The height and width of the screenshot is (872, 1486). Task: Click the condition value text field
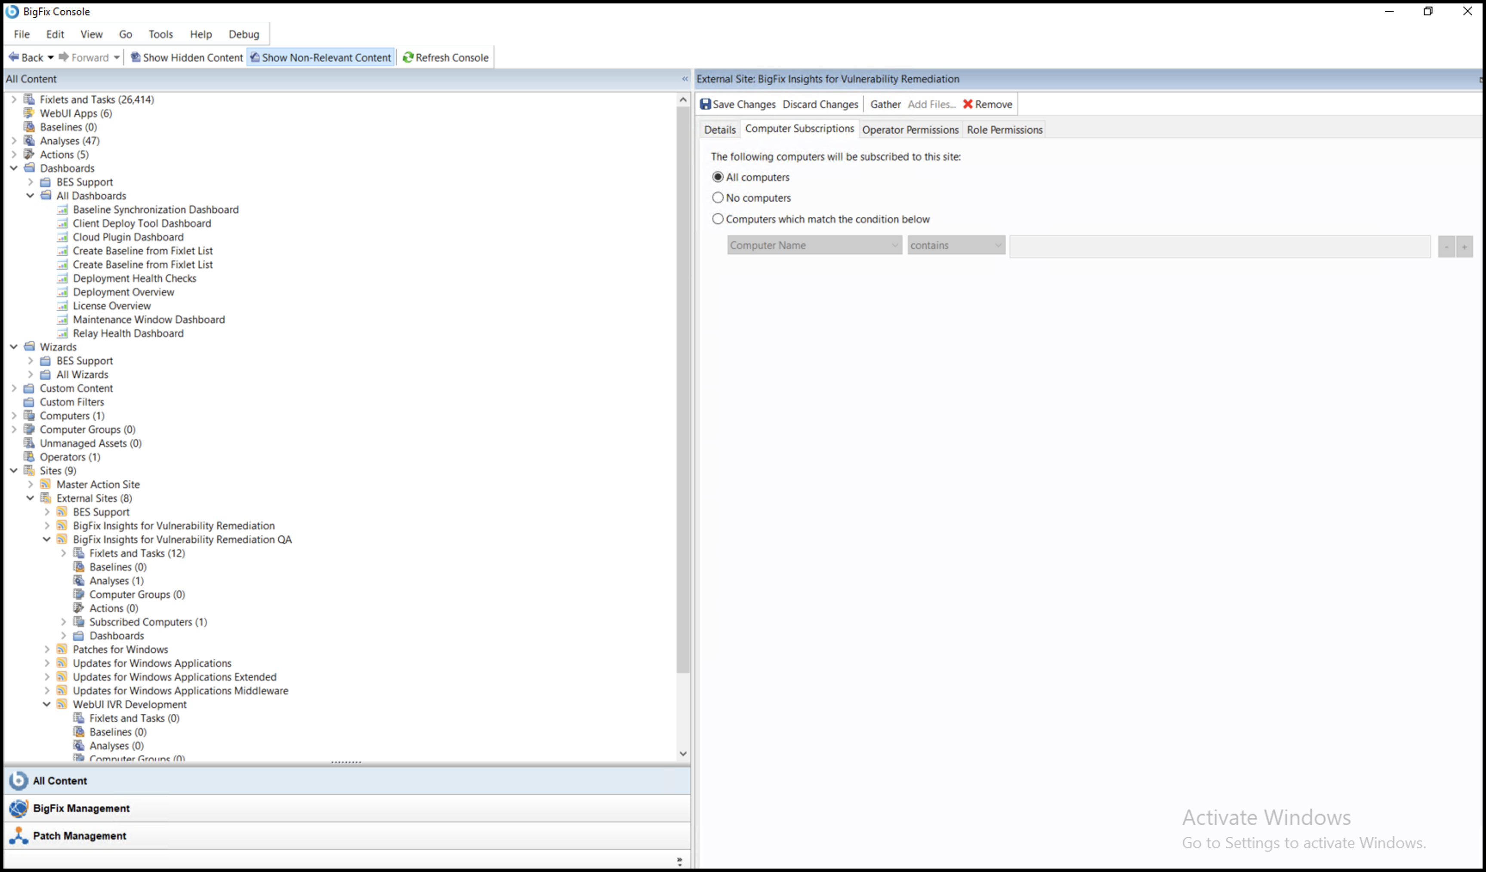[1219, 246]
